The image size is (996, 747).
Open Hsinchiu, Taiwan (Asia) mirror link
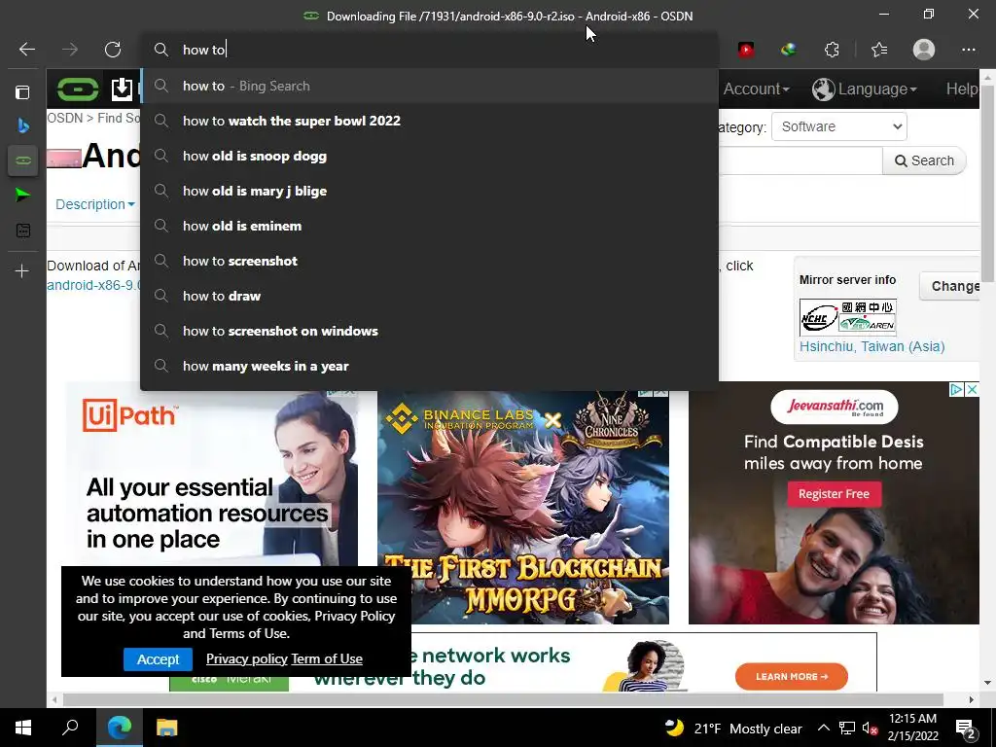[x=871, y=346]
